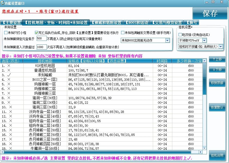
Task: Enable 未知只打小怪 checkbox
Action: pyautogui.click(x=6, y=33)
